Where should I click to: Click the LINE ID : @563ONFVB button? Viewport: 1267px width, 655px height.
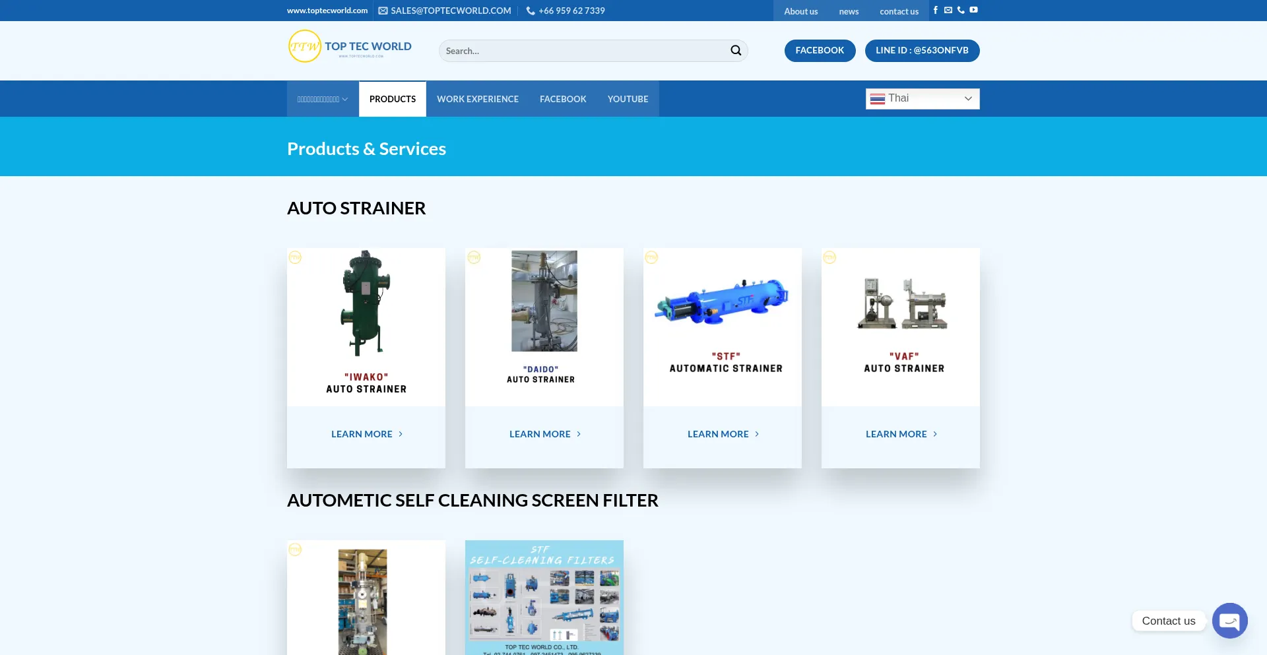[922, 50]
